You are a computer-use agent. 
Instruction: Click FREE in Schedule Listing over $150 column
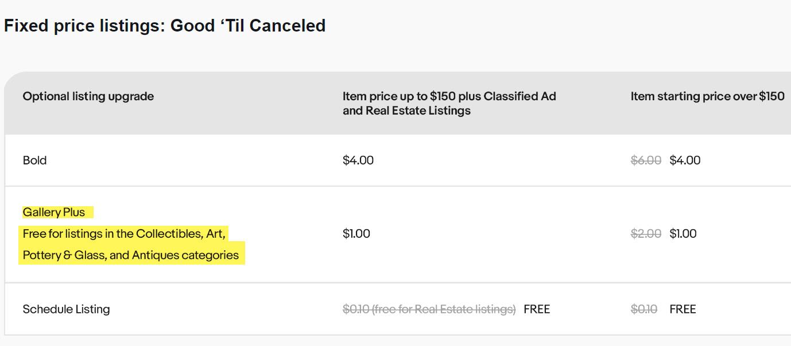(x=683, y=309)
